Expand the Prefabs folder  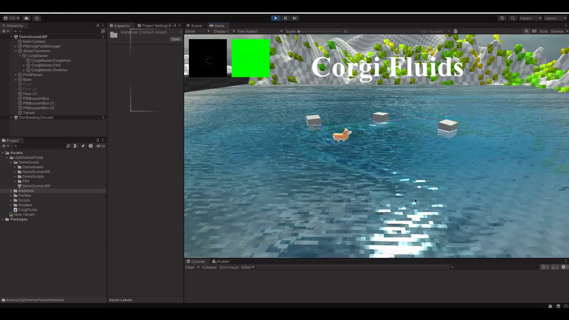(x=11, y=196)
